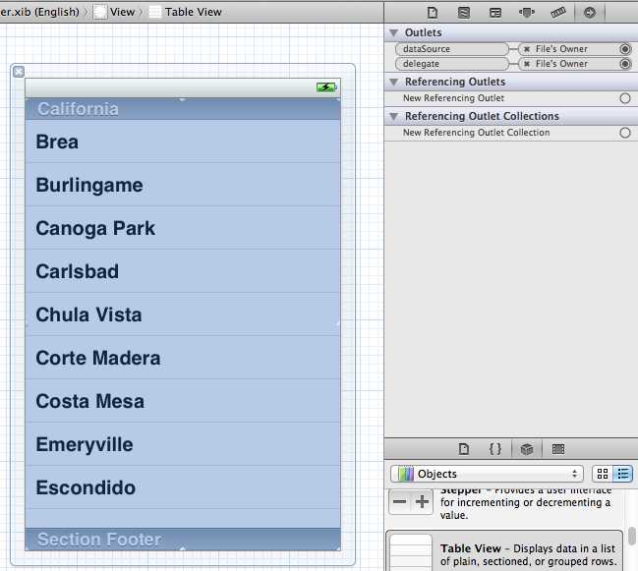
Task: Open the Quick Help inspector tab
Action: pos(463,13)
